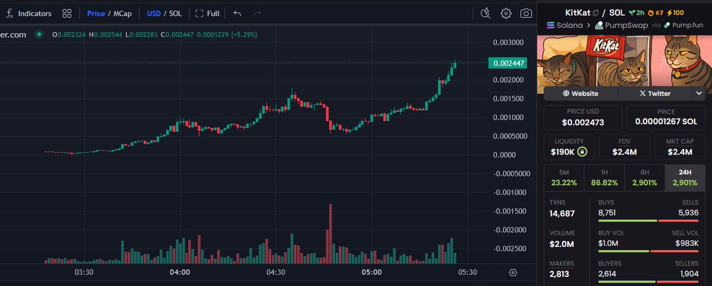Click the SELLERS count 1,904

pyautogui.click(x=690, y=274)
